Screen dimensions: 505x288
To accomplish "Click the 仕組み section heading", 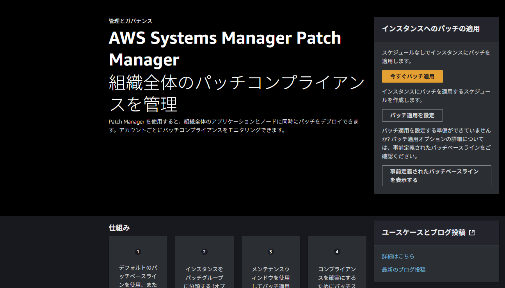I will [119, 228].
